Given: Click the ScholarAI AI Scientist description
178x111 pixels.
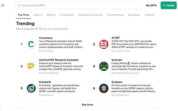Looking at the screenshot, I should coord(59,88).
